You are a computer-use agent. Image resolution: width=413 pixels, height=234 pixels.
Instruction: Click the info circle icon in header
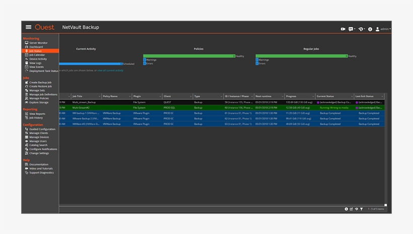370,29
